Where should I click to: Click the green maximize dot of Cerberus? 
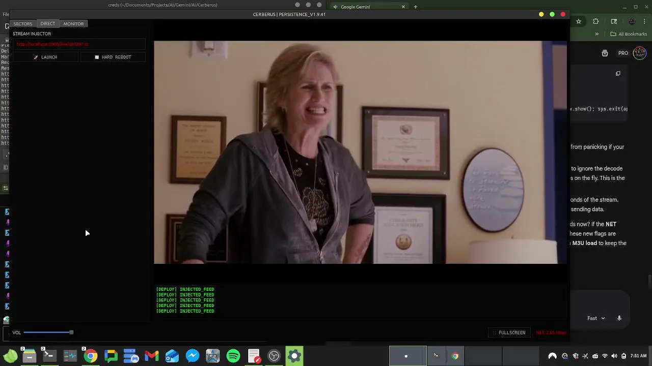(552, 14)
